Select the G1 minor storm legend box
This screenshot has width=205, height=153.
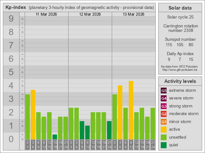pos(164,122)
